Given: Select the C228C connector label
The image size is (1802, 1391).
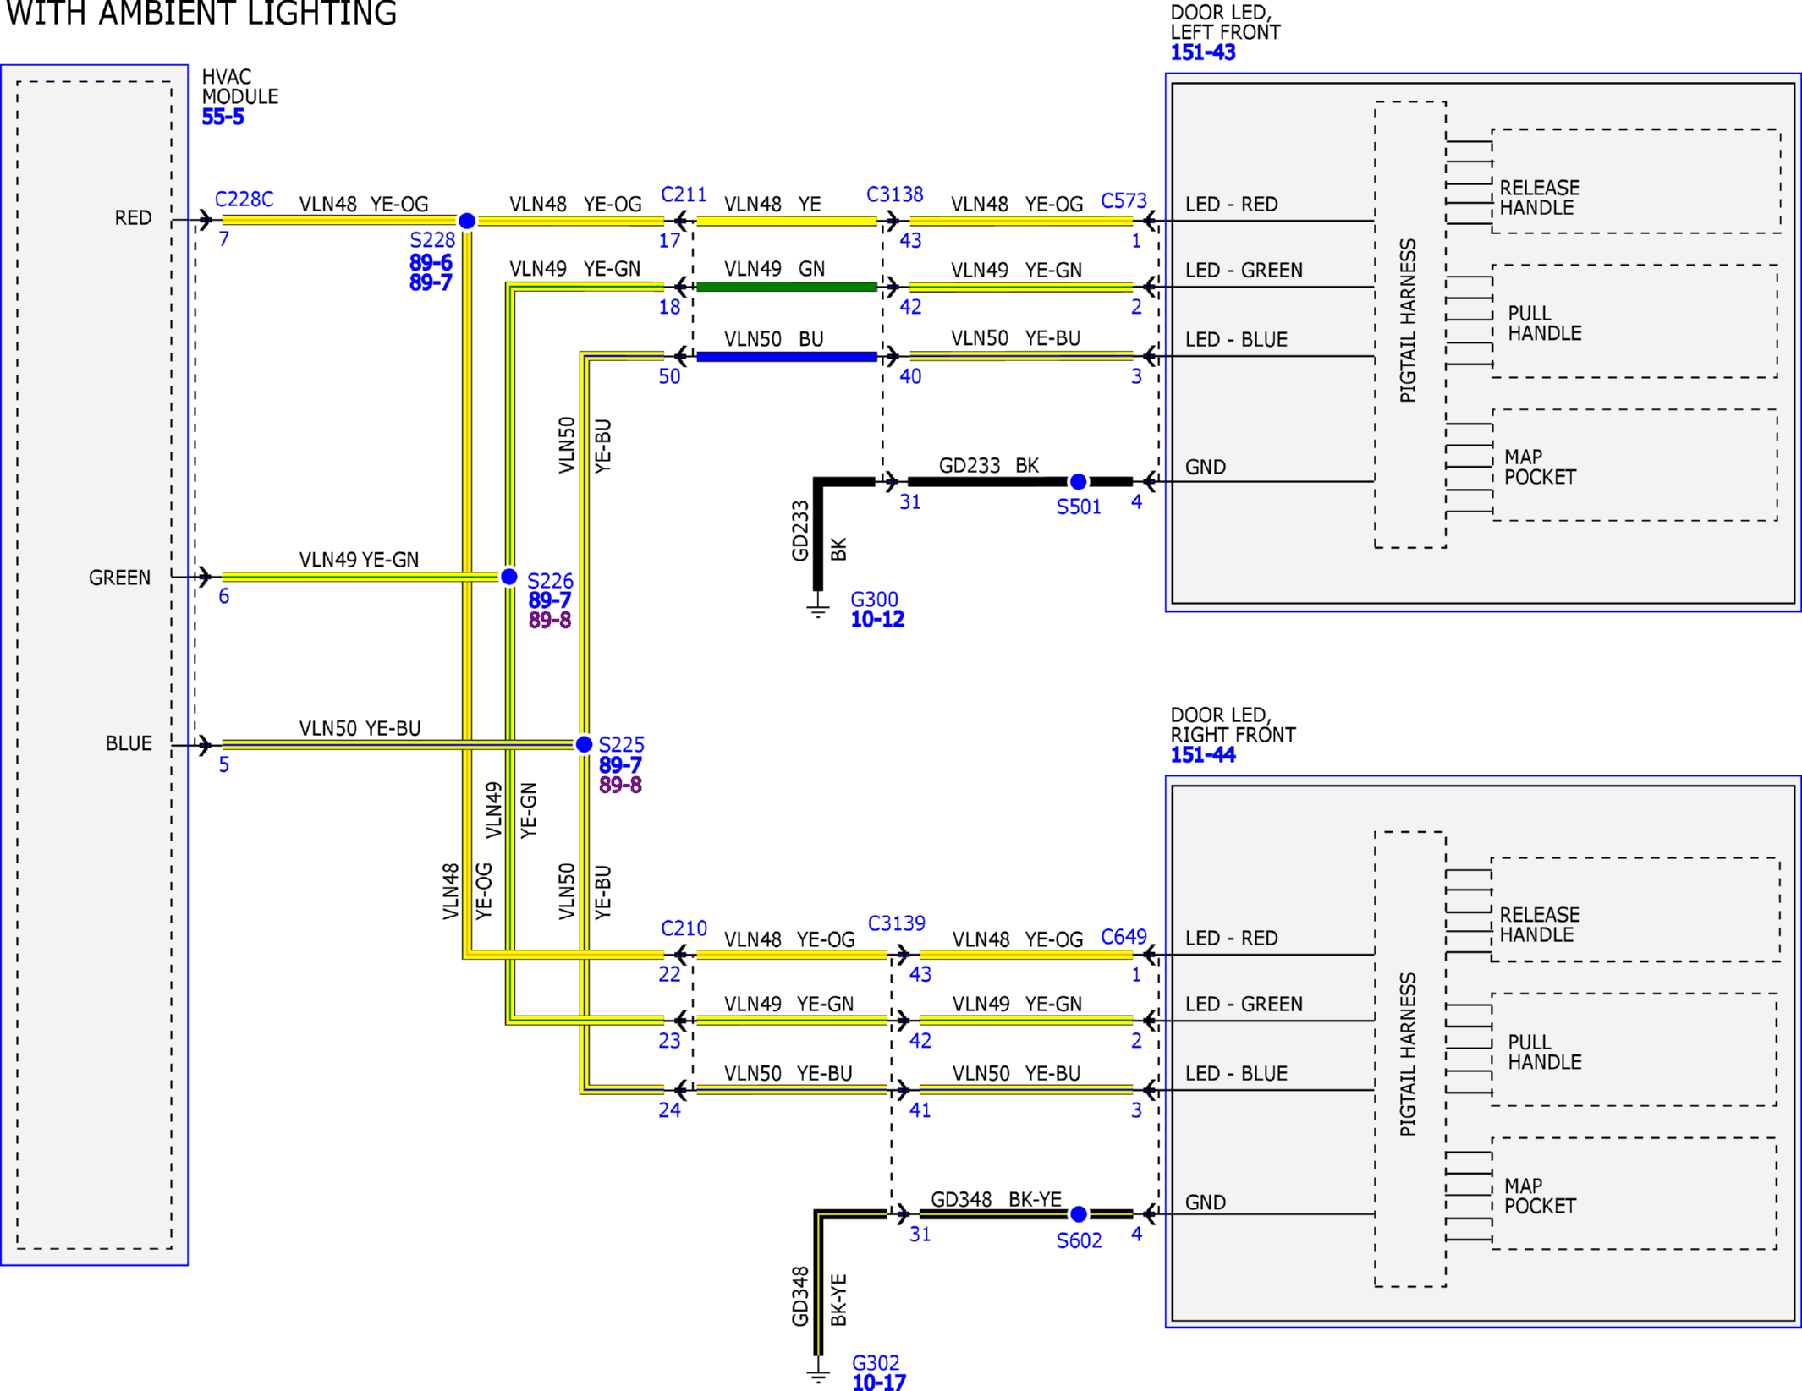Looking at the screenshot, I should click(244, 200).
